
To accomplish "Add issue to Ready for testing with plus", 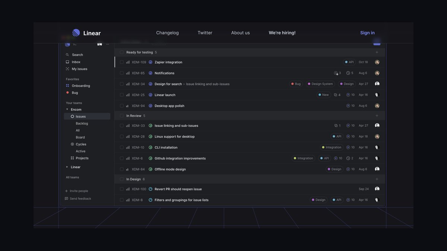I will pyautogui.click(x=377, y=52).
